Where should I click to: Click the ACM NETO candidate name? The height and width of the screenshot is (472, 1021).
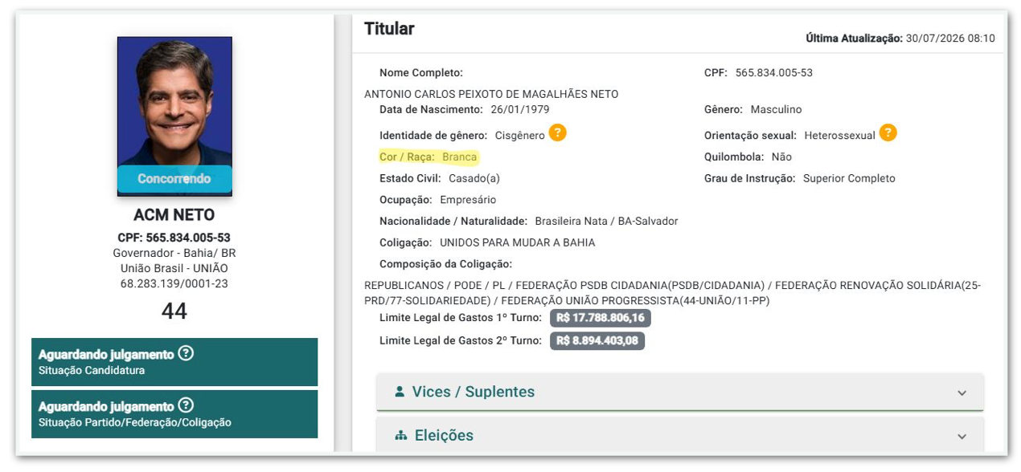click(x=174, y=216)
